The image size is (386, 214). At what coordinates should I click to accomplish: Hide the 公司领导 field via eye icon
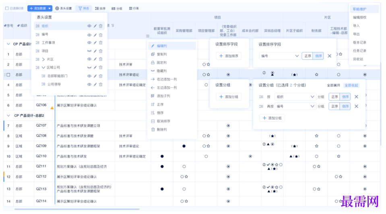point(89,84)
